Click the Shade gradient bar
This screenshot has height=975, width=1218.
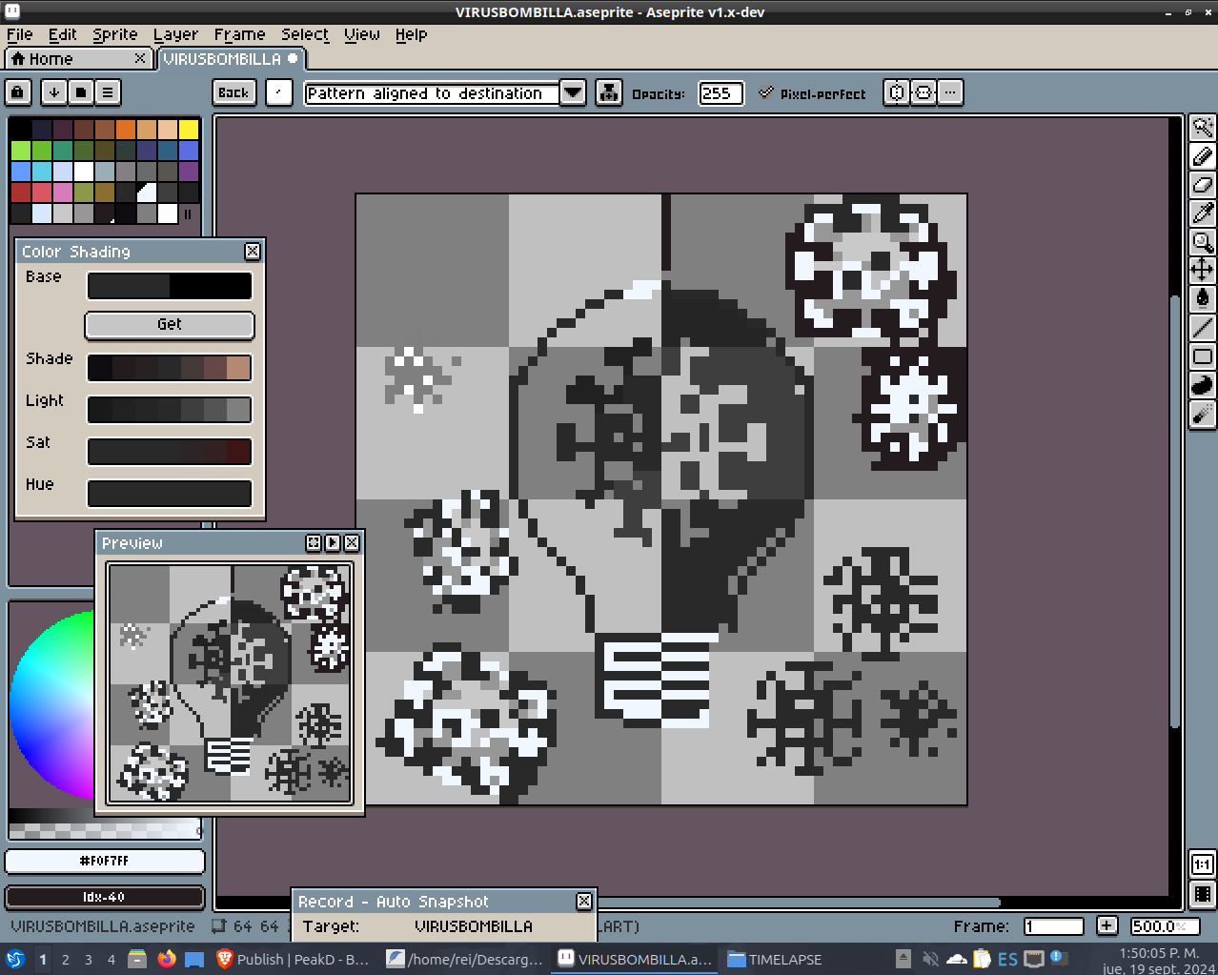coord(170,368)
